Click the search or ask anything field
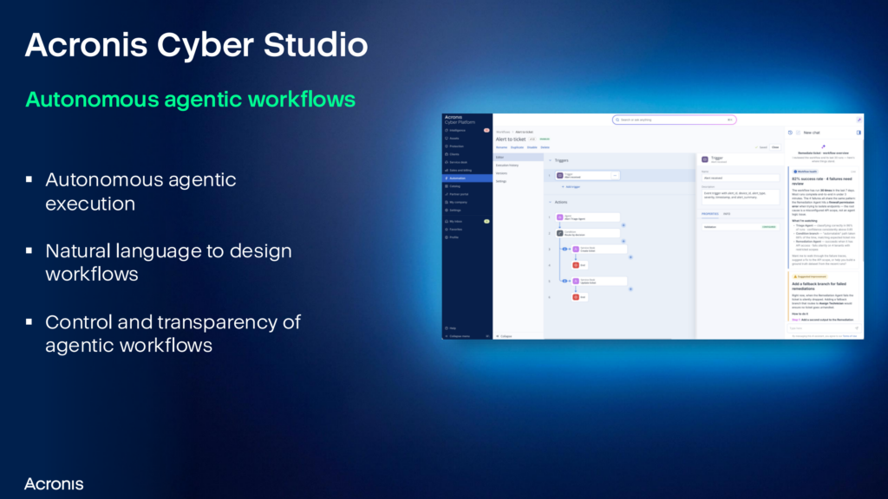The image size is (888, 499). (674, 120)
